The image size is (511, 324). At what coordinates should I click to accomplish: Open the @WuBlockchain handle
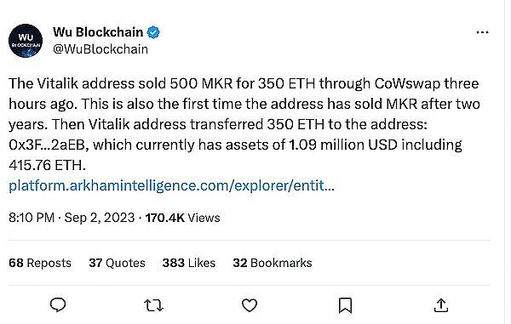[100, 49]
